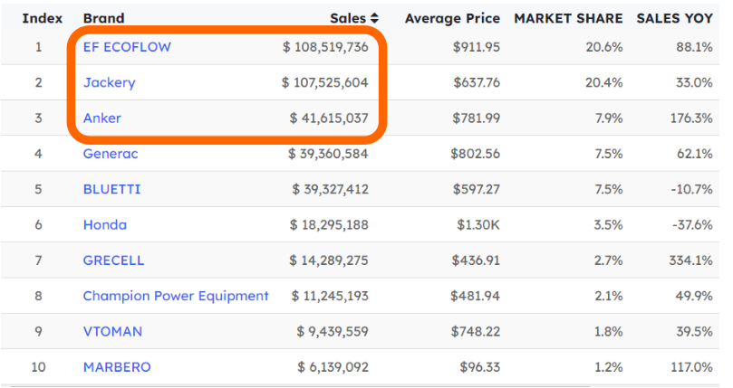Click the MARKET SHARE column header
Image resolution: width=733 pixels, height=388 pixels.
coord(568,18)
